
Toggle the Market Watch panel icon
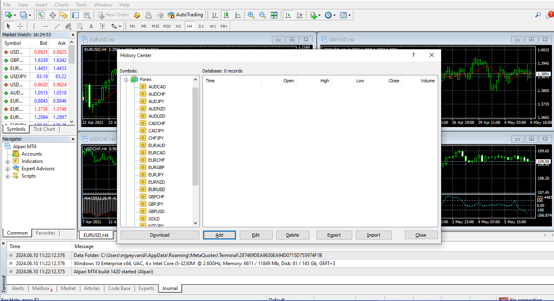41,15
